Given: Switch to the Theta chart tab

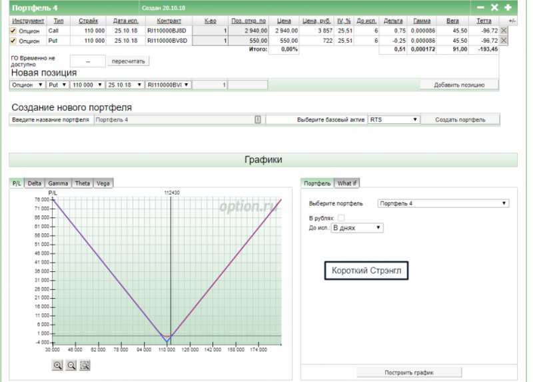Looking at the screenshot, I should tap(82, 183).
